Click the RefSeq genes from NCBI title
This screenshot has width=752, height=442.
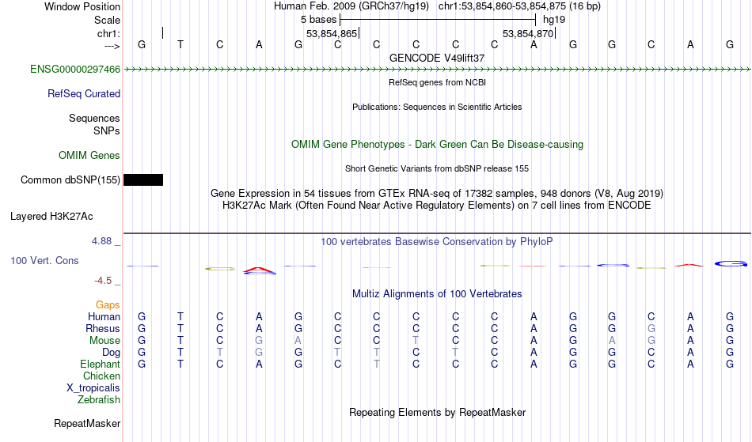[437, 82]
